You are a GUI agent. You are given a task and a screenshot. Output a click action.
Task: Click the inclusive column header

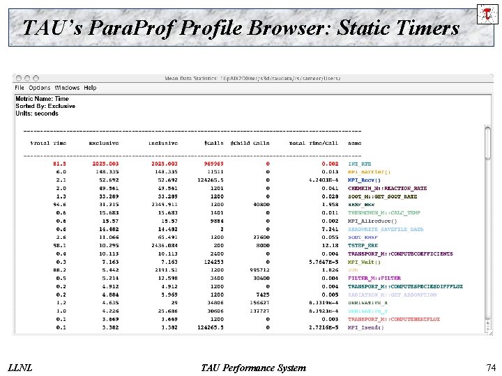pos(163,143)
